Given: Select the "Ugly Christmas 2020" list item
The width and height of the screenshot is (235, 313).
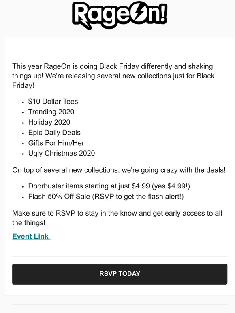Looking at the screenshot, I should coord(62,153).
